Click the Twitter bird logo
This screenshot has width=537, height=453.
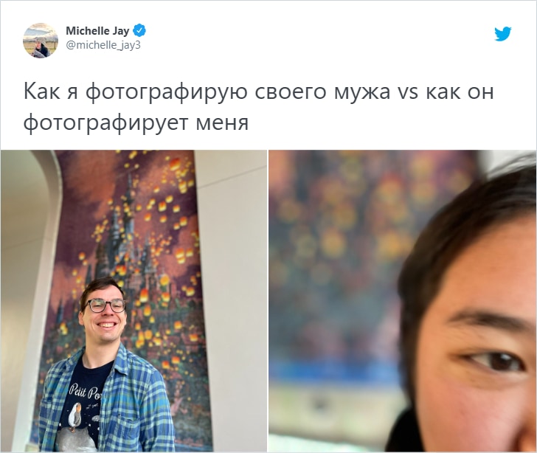[x=503, y=34]
